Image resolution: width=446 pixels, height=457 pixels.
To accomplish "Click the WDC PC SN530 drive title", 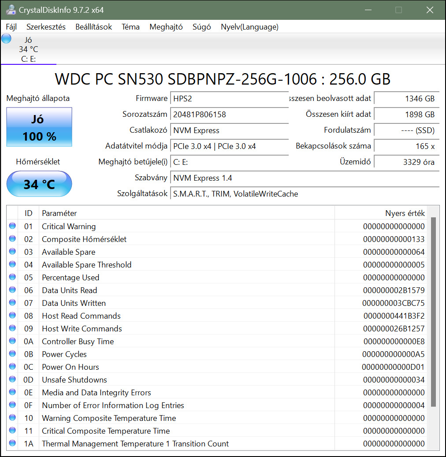I will click(x=223, y=79).
